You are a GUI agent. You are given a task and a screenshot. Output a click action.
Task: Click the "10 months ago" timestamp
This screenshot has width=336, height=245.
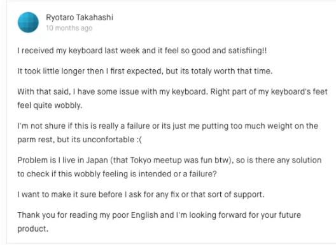[69, 28]
